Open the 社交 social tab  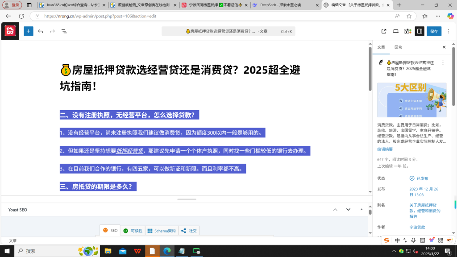pos(189,231)
